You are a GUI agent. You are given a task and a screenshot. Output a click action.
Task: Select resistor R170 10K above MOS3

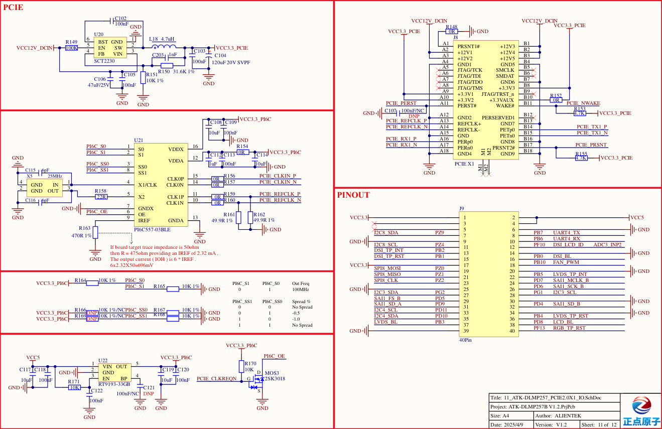[241, 366]
